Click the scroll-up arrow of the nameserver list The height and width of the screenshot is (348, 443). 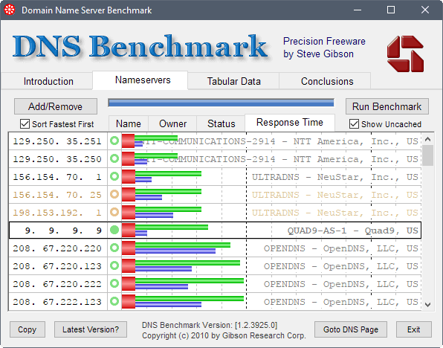(427, 139)
